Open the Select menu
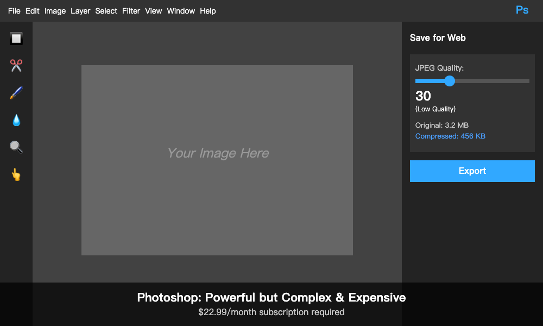 (106, 11)
